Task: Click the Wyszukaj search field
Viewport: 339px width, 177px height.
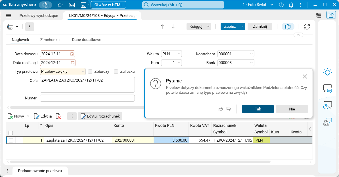Action: [x=183, y=5]
